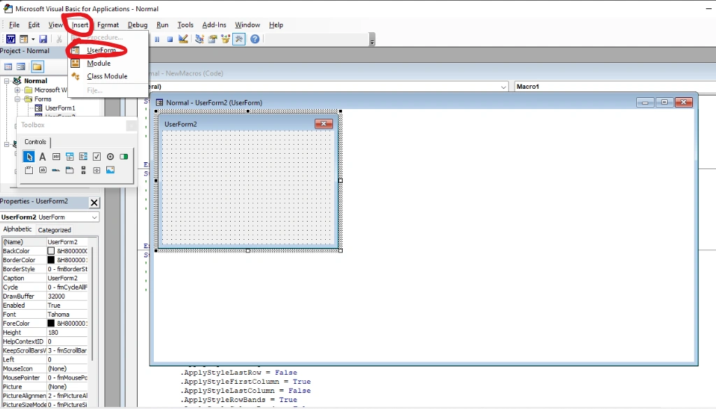Select the CommandButton control in Toolbox

tap(43, 171)
